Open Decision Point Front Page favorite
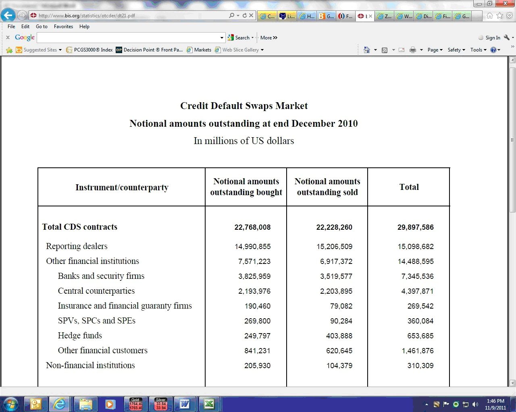 [x=149, y=50]
